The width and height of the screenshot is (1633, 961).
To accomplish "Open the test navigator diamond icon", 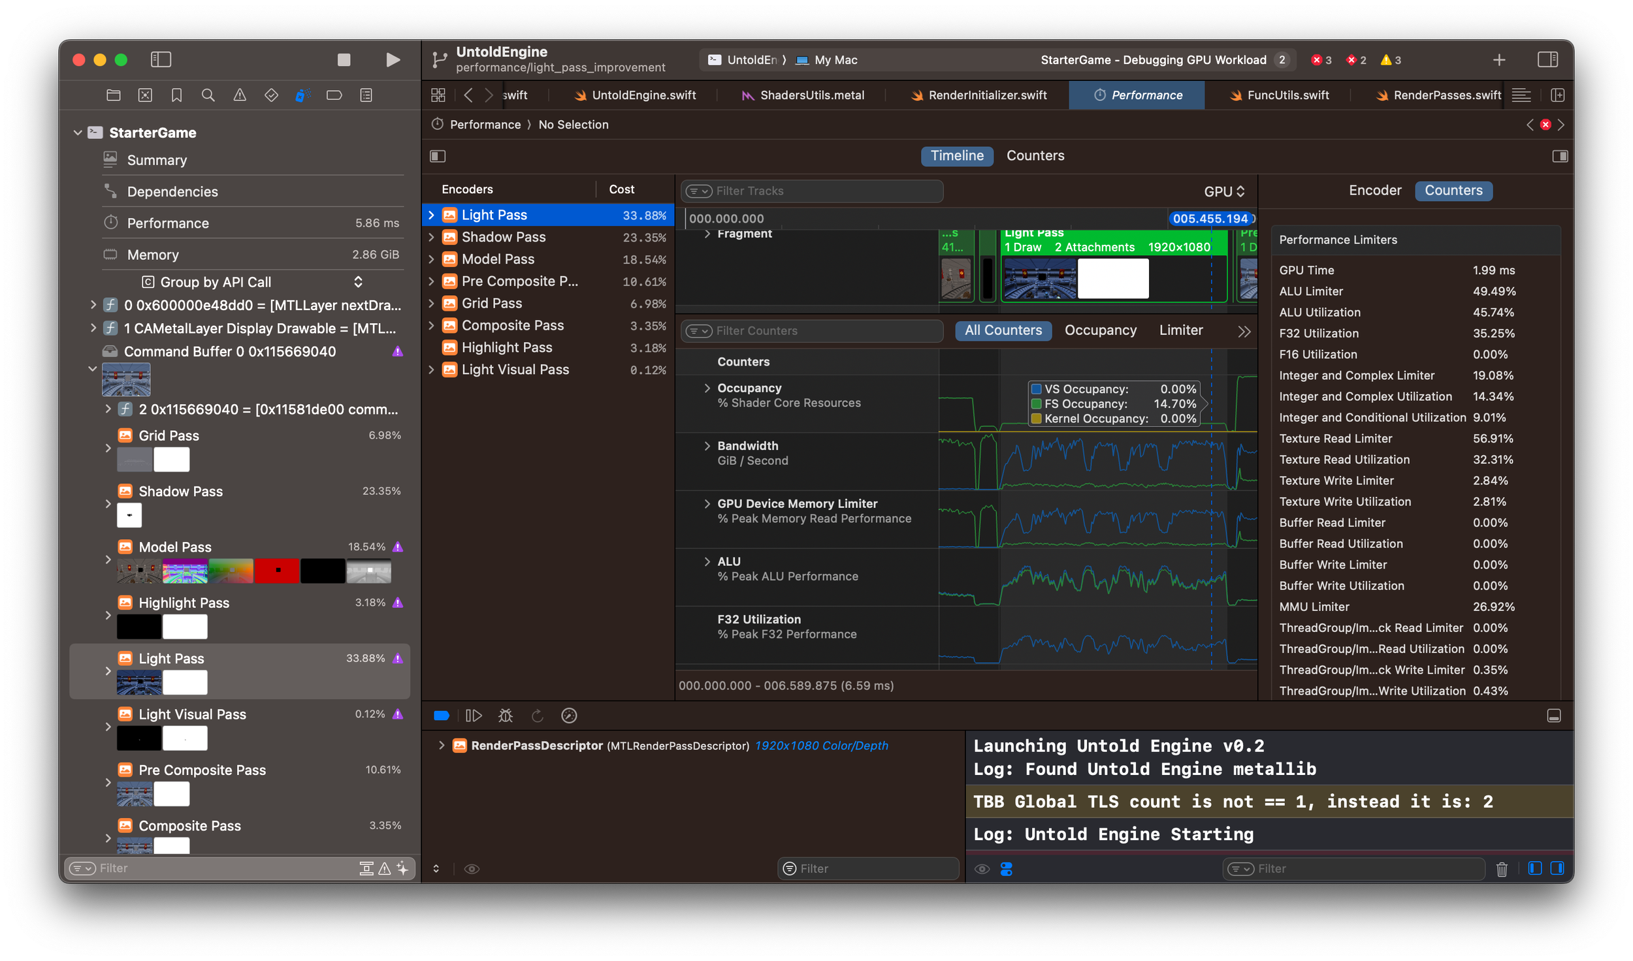I will click(271, 95).
